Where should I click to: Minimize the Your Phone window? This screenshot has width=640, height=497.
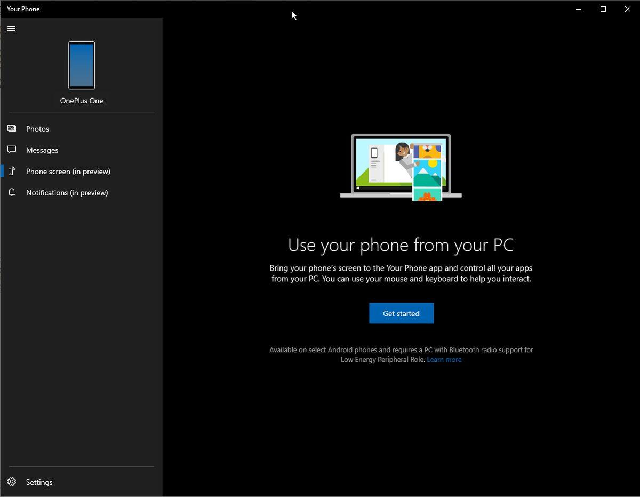coord(579,9)
